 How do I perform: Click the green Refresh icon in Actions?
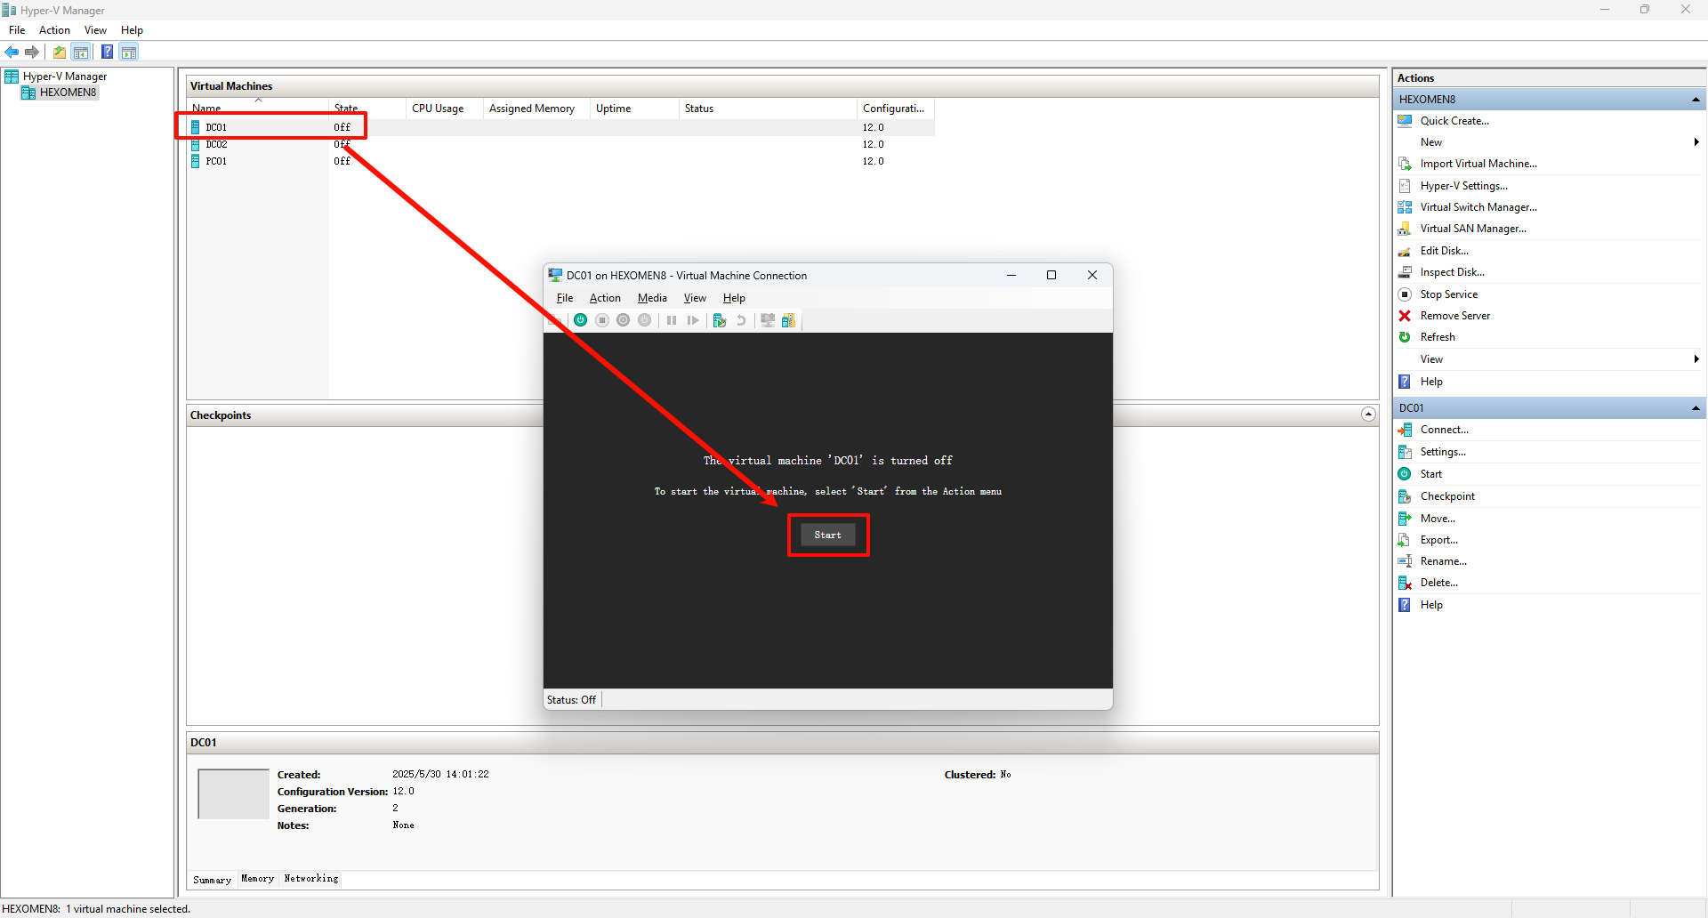[x=1405, y=337]
